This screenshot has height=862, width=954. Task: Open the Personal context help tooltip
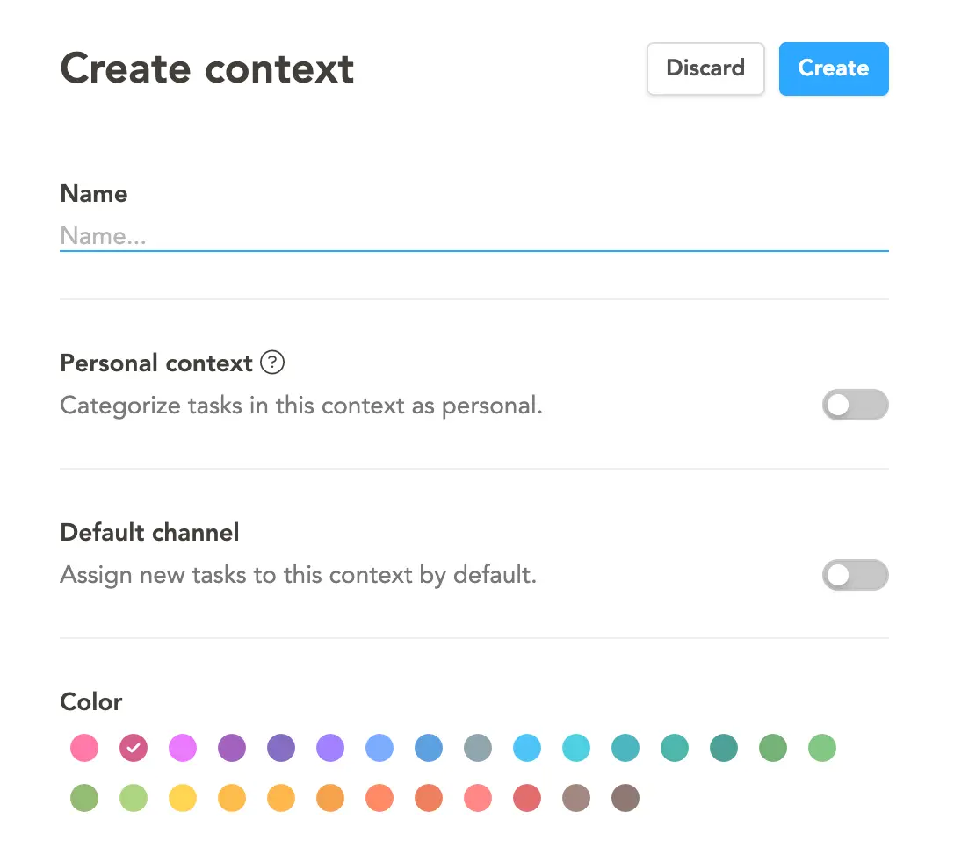[x=272, y=363]
